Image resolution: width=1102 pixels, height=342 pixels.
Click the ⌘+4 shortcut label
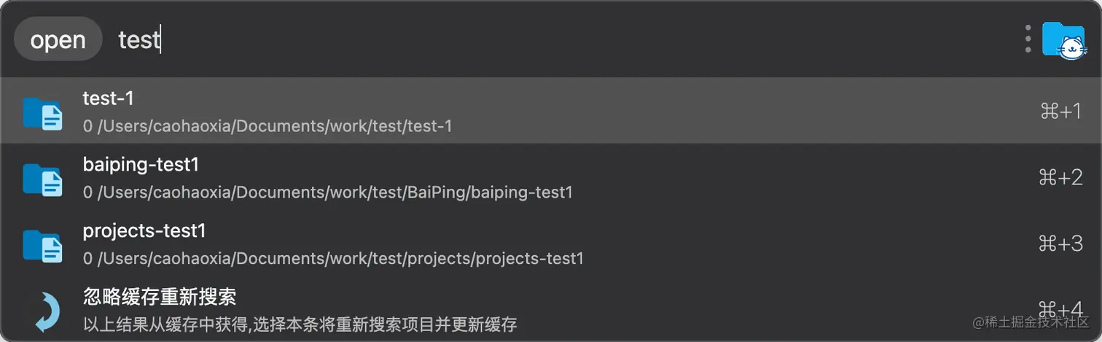(x=1060, y=309)
